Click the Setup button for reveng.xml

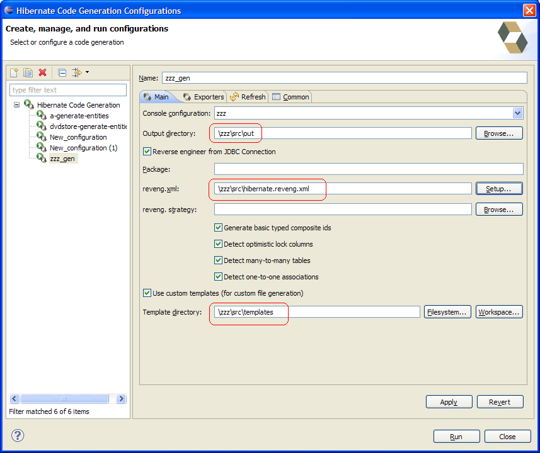[x=499, y=189]
